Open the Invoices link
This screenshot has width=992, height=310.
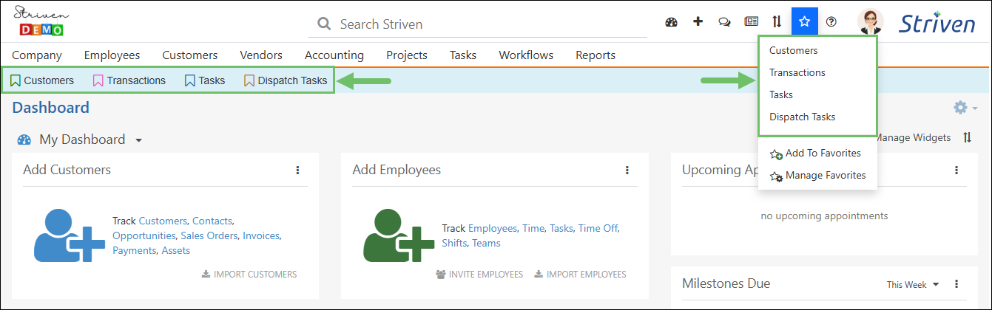coord(261,235)
